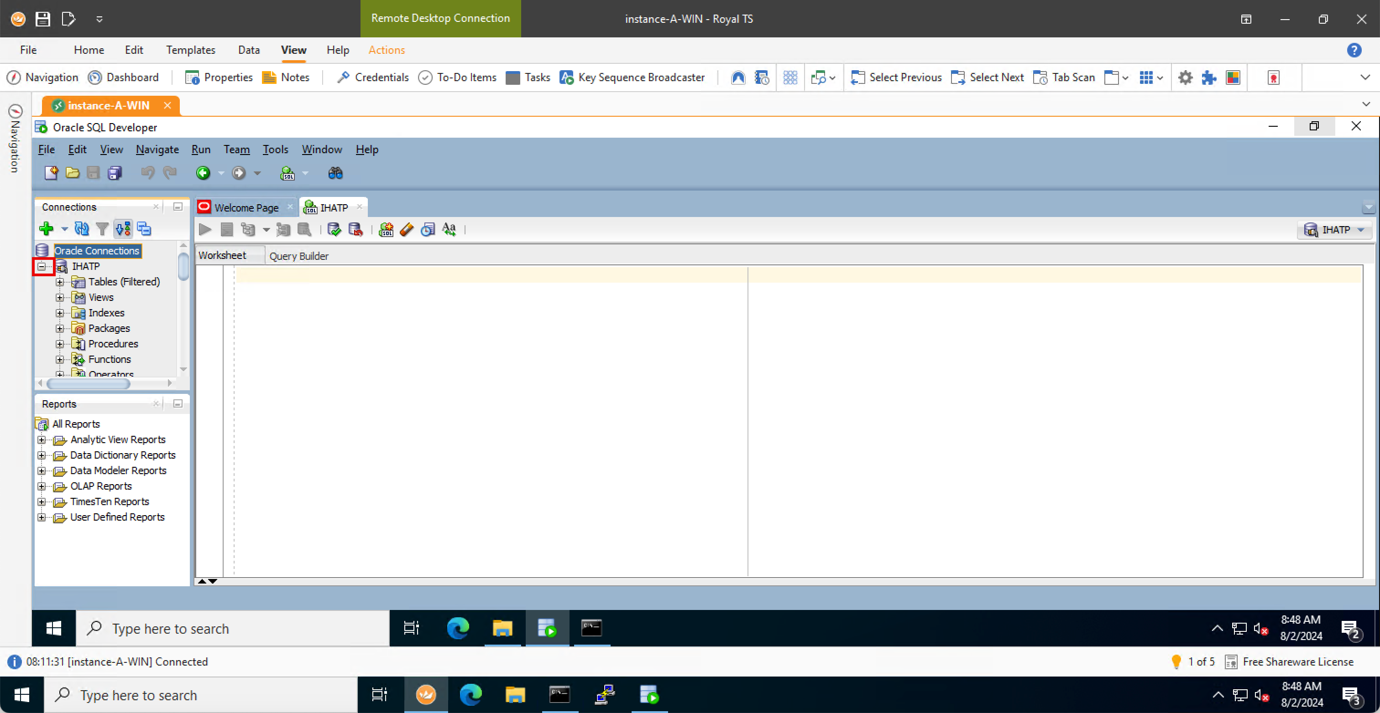Click the Clear eraser icon
This screenshot has height=713, width=1380.
[x=407, y=230]
